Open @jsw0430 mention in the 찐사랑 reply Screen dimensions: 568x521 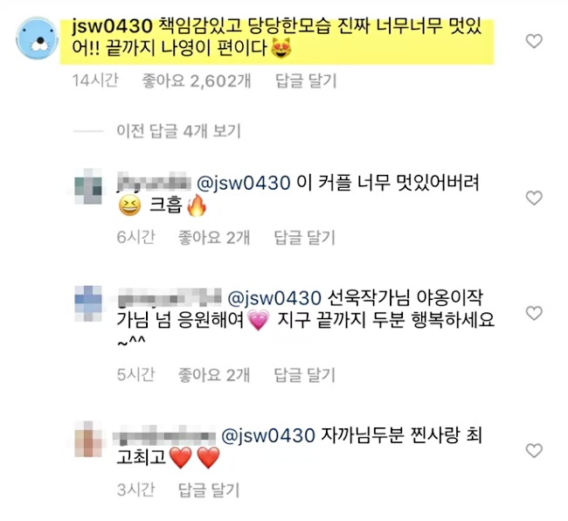(x=267, y=435)
